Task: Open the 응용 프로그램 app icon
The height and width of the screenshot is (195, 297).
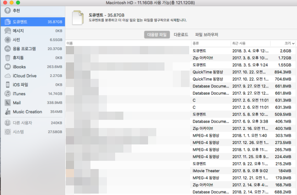Action: (8, 49)
